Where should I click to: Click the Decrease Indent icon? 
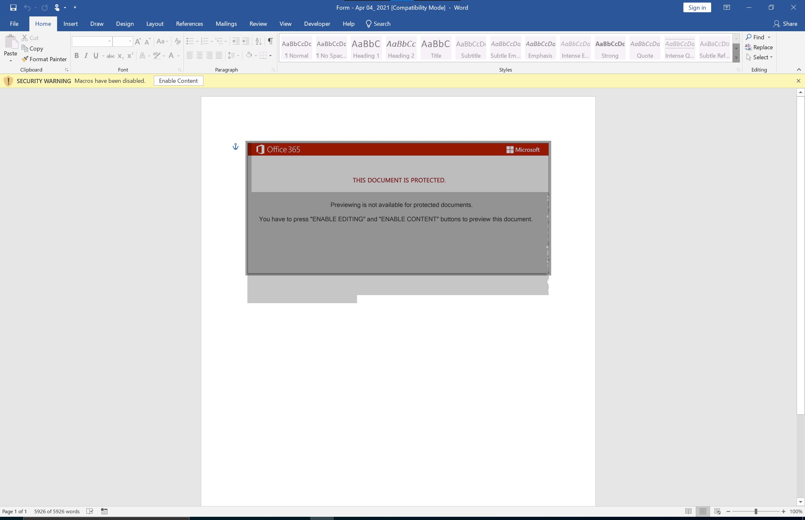click(x=236, y=41)
